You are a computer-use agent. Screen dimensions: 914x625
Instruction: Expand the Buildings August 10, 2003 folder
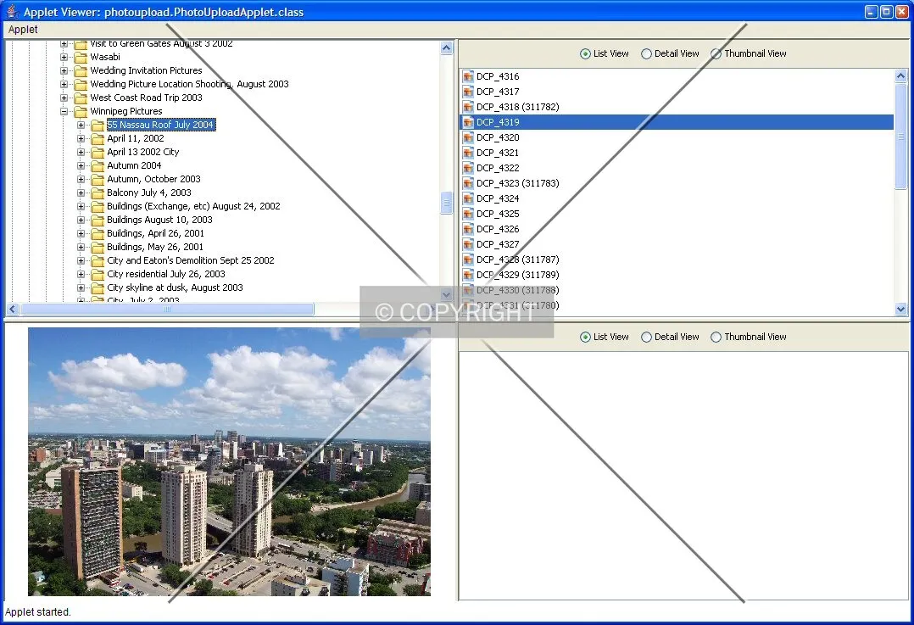coord(81,220)
